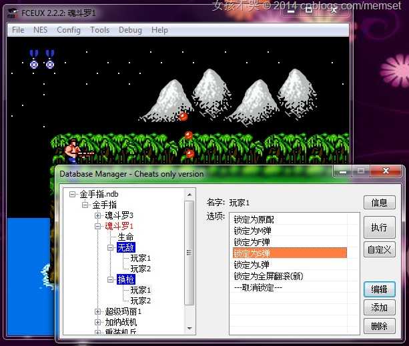Click the 添加 button
The image size is (409, 346).
tap(379, 307)
